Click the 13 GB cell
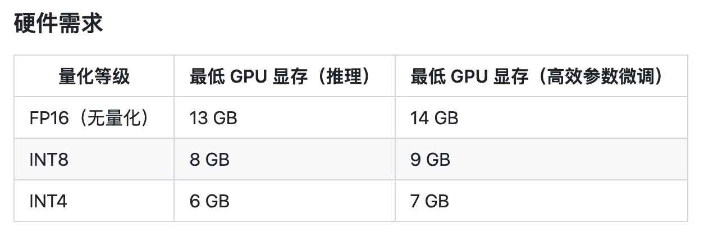 [213, 118]
